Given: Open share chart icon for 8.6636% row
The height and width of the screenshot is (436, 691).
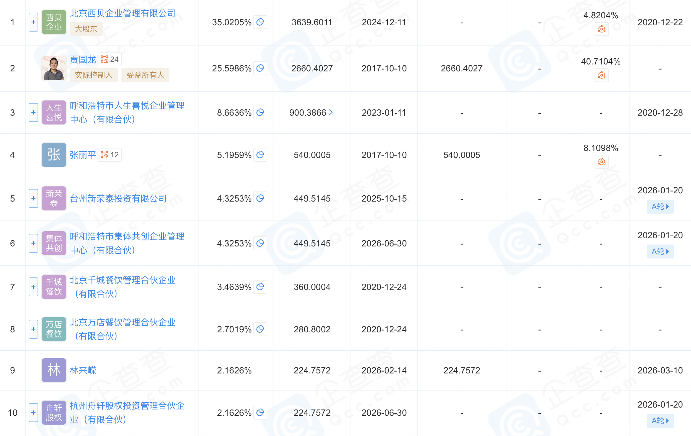Looking at the screenshot, I should click(260, 112).
